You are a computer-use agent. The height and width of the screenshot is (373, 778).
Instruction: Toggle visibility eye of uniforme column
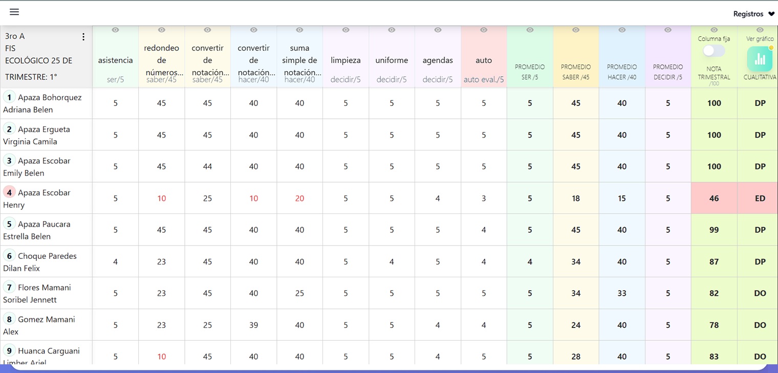392,30
